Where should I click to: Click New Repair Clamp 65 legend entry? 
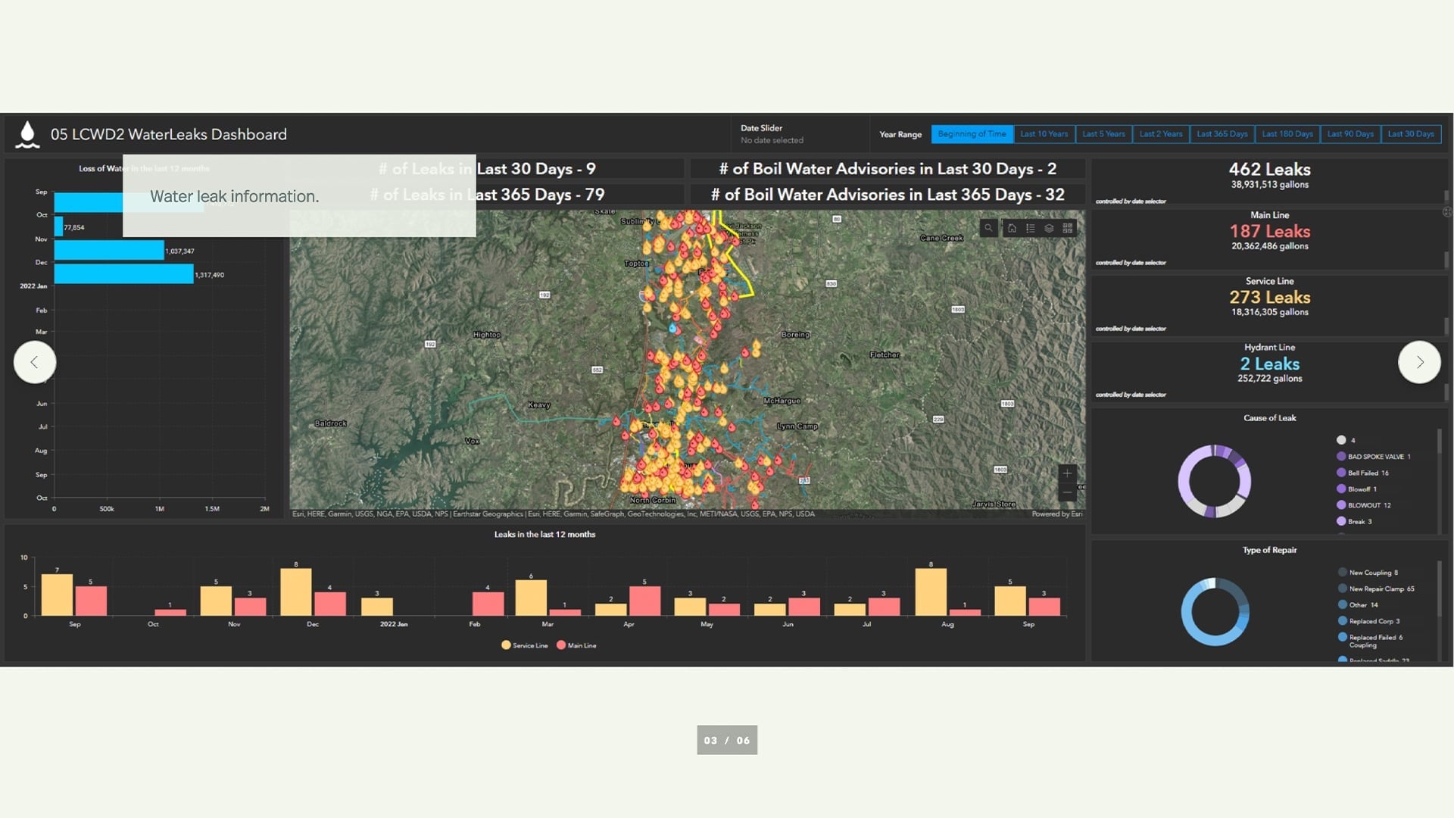[1376, 589]
